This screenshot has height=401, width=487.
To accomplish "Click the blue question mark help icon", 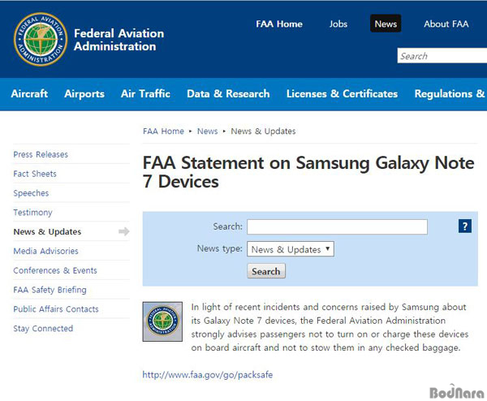I will pos(464,226).
